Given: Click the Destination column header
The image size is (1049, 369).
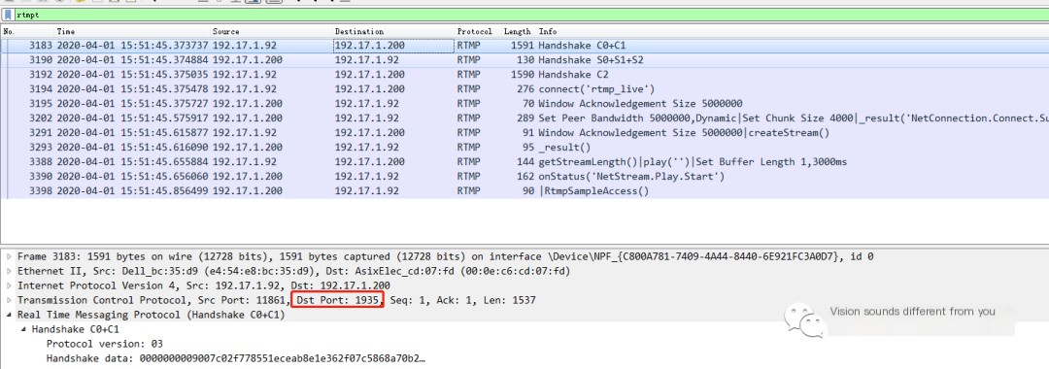Looking at the screenshot, I should tap(359, 31).
